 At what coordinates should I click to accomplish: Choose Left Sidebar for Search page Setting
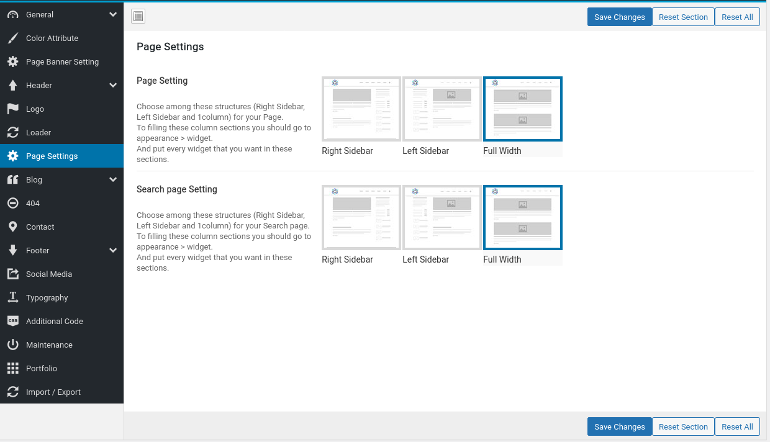pyautogui.click(x=442, y=218)
